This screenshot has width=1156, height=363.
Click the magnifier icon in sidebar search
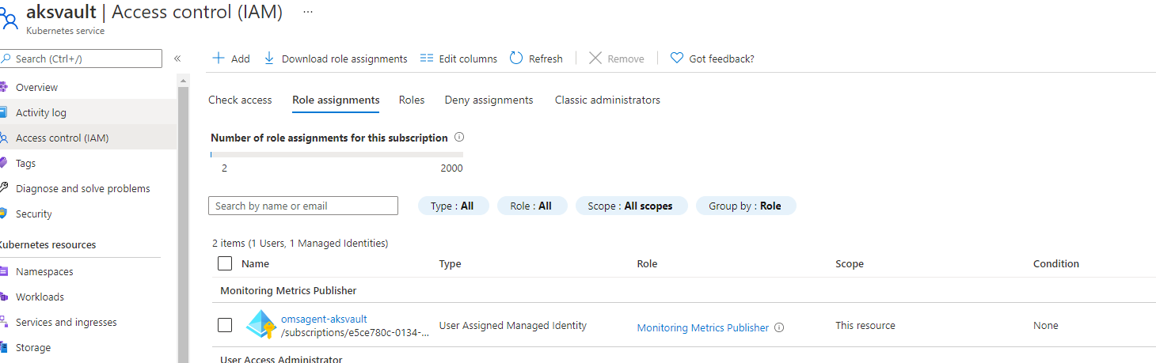coord(6,59)
